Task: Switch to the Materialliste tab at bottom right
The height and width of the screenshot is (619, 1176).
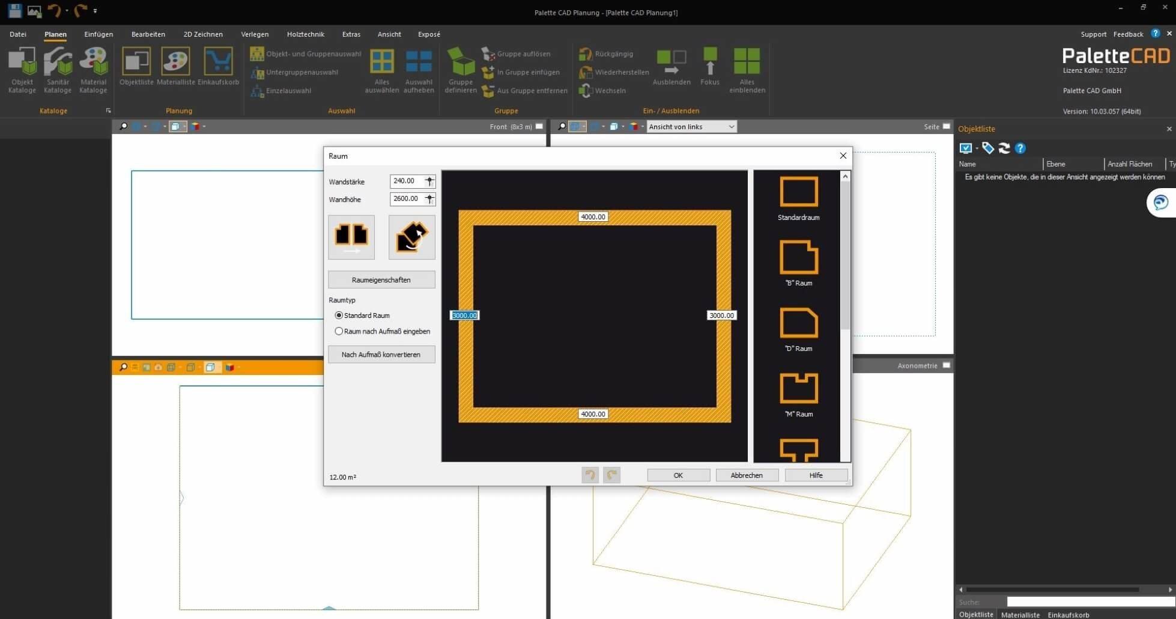Action: coord(1020,614)
